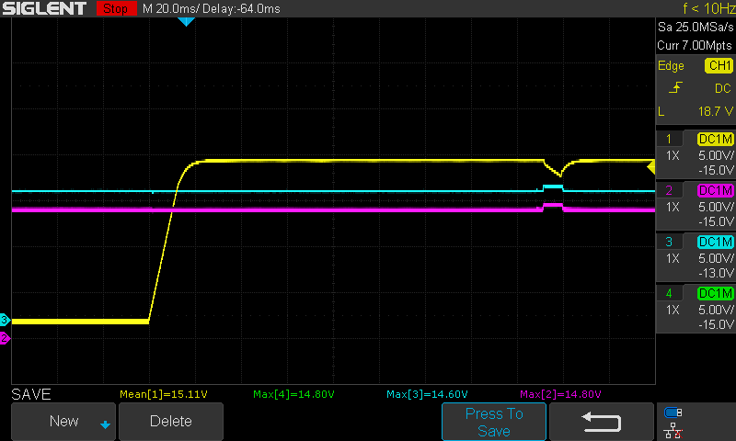The height and width of the screenshot is (441, 736).
Task: Click the Sa 25.0MSa/s sample rate
Action: pyautogui.click(x=696, y=28)
